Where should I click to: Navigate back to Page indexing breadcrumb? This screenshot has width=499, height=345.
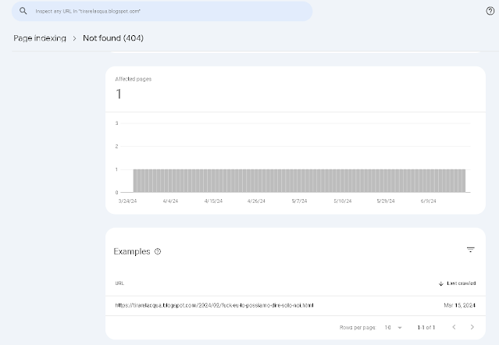click(40, 37)
